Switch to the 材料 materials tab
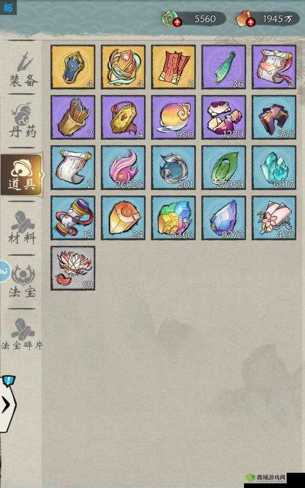 pyautogui.click(x=22, y=228)
